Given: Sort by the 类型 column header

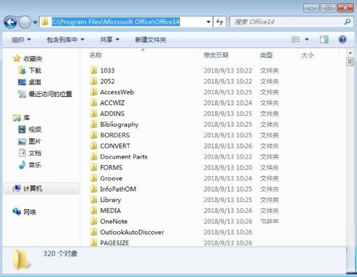Looking at the screenshot, I should (266, 55).
